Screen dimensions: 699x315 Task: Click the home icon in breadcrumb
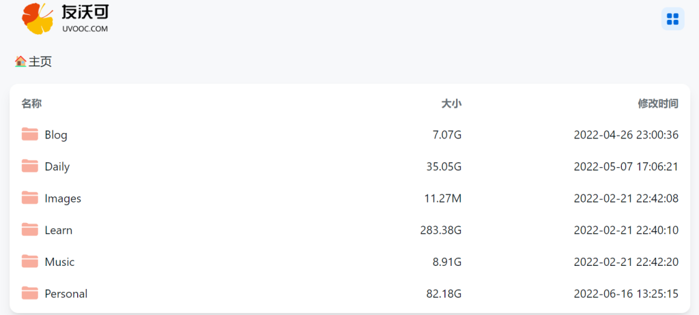(x=20, y=61)
